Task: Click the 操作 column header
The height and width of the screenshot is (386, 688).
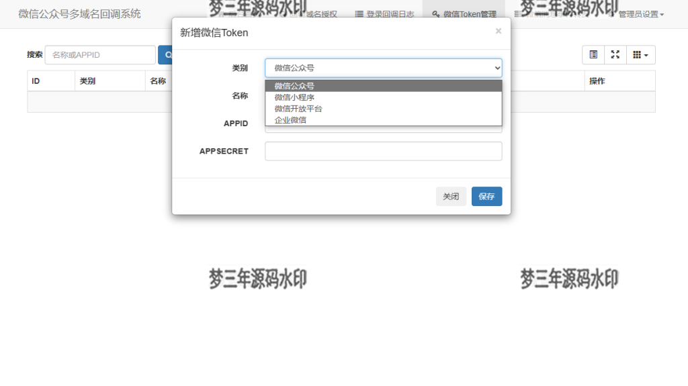Action: click(x=619, y=81)
